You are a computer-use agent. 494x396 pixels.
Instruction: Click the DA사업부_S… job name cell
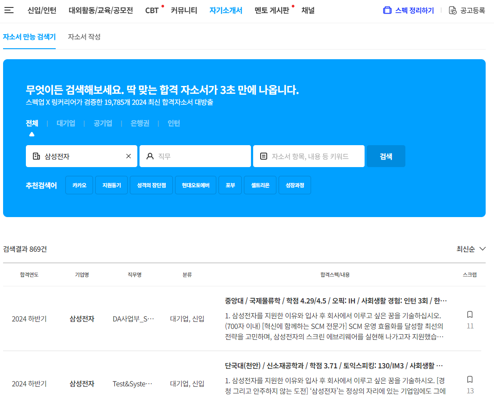point(133,319)
